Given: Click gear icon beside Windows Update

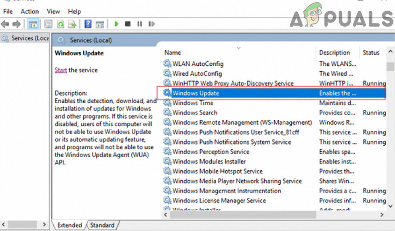Looking at the screenshot, I should coord(167,93).
